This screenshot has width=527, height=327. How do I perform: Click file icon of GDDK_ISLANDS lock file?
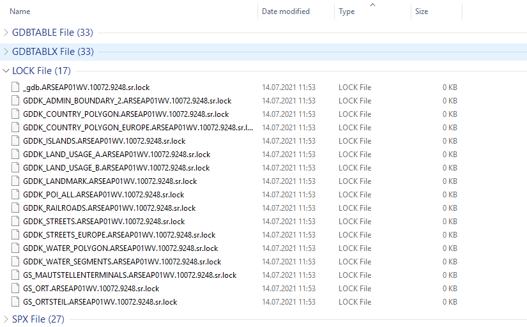point(15,141)
